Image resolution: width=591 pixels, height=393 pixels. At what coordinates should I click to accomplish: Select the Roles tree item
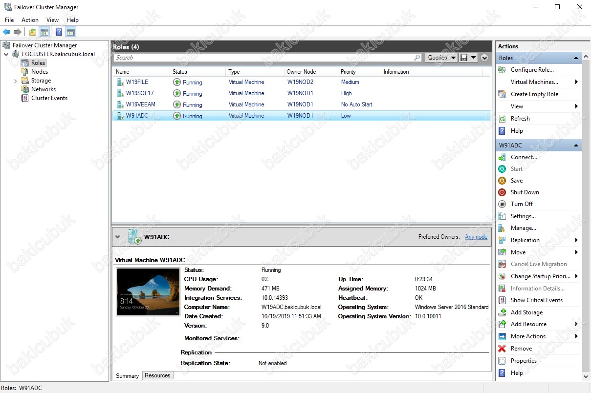pyautogui.click(x=38, y=63)
